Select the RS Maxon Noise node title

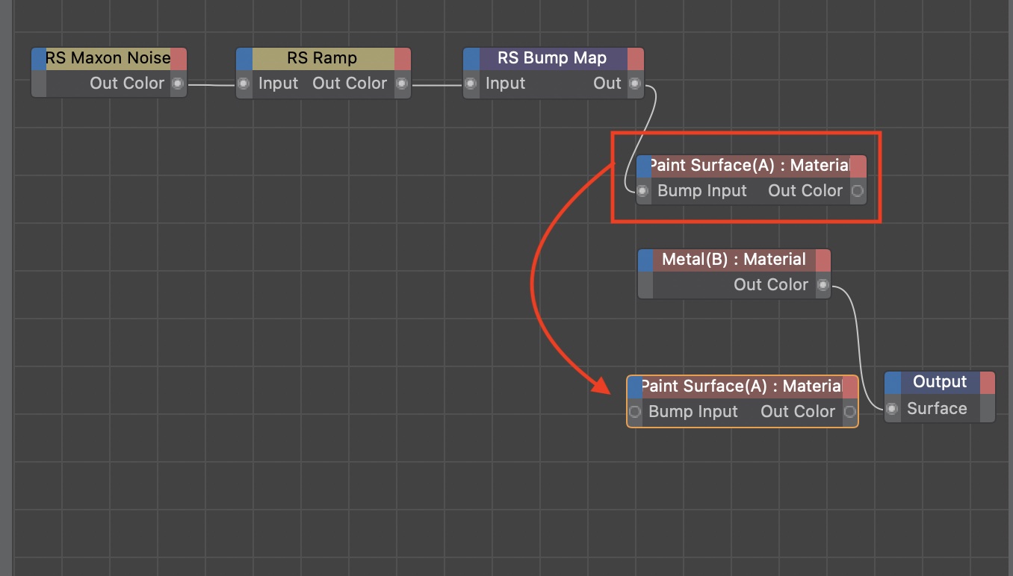click(108, 58)
